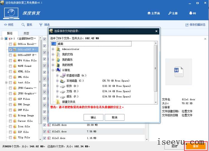
Task: Click the 我的视频 folder icon
Action: [x=58, y=65]
